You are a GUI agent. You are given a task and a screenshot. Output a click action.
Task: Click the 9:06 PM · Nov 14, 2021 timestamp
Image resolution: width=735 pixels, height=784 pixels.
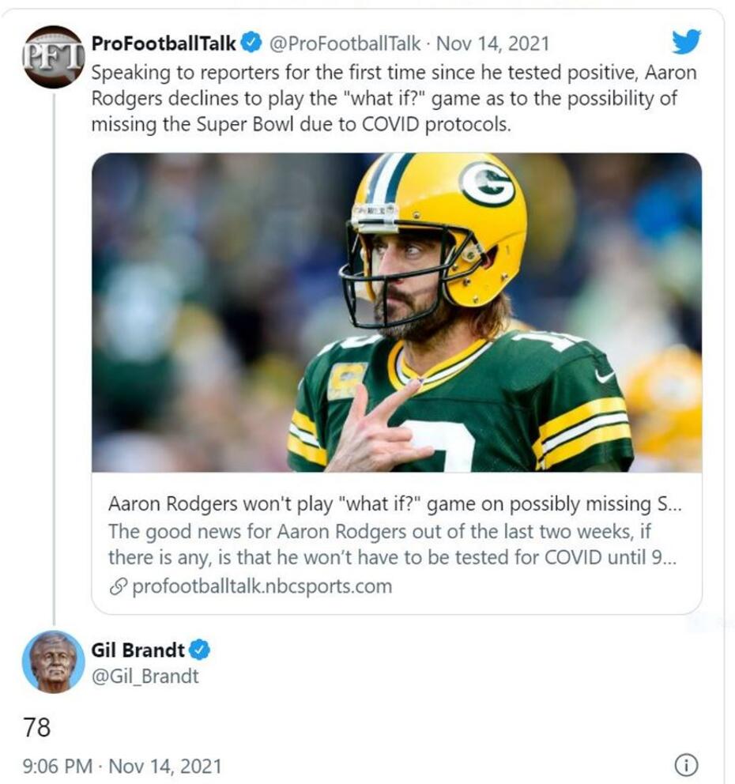coord(122,766)
